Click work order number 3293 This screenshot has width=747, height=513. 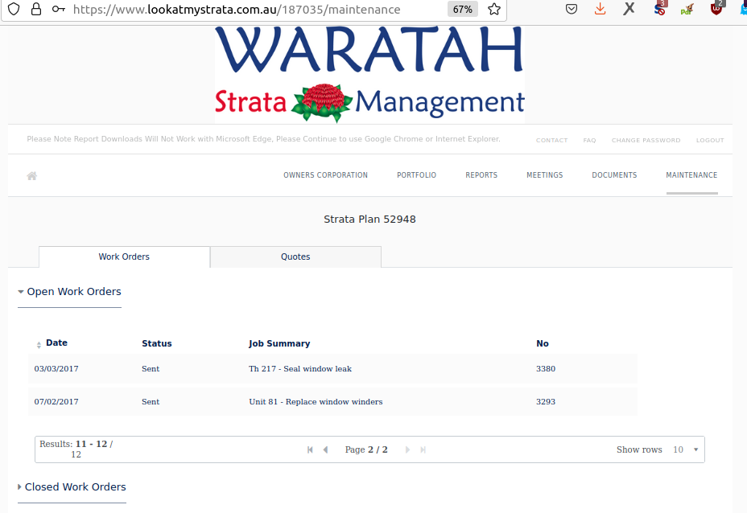point(546,402)
